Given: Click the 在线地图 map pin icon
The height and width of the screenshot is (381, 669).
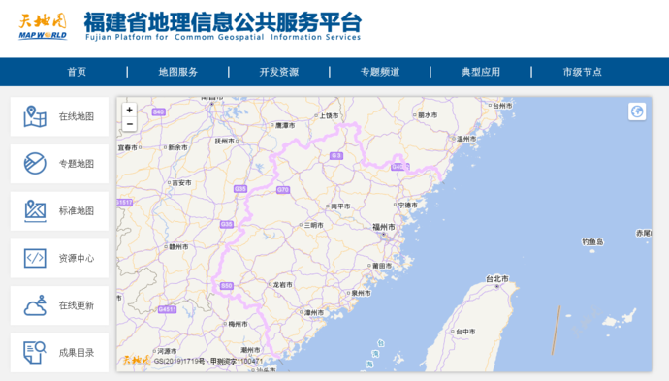Looking at the screenshot, I should tap(35, 116).
